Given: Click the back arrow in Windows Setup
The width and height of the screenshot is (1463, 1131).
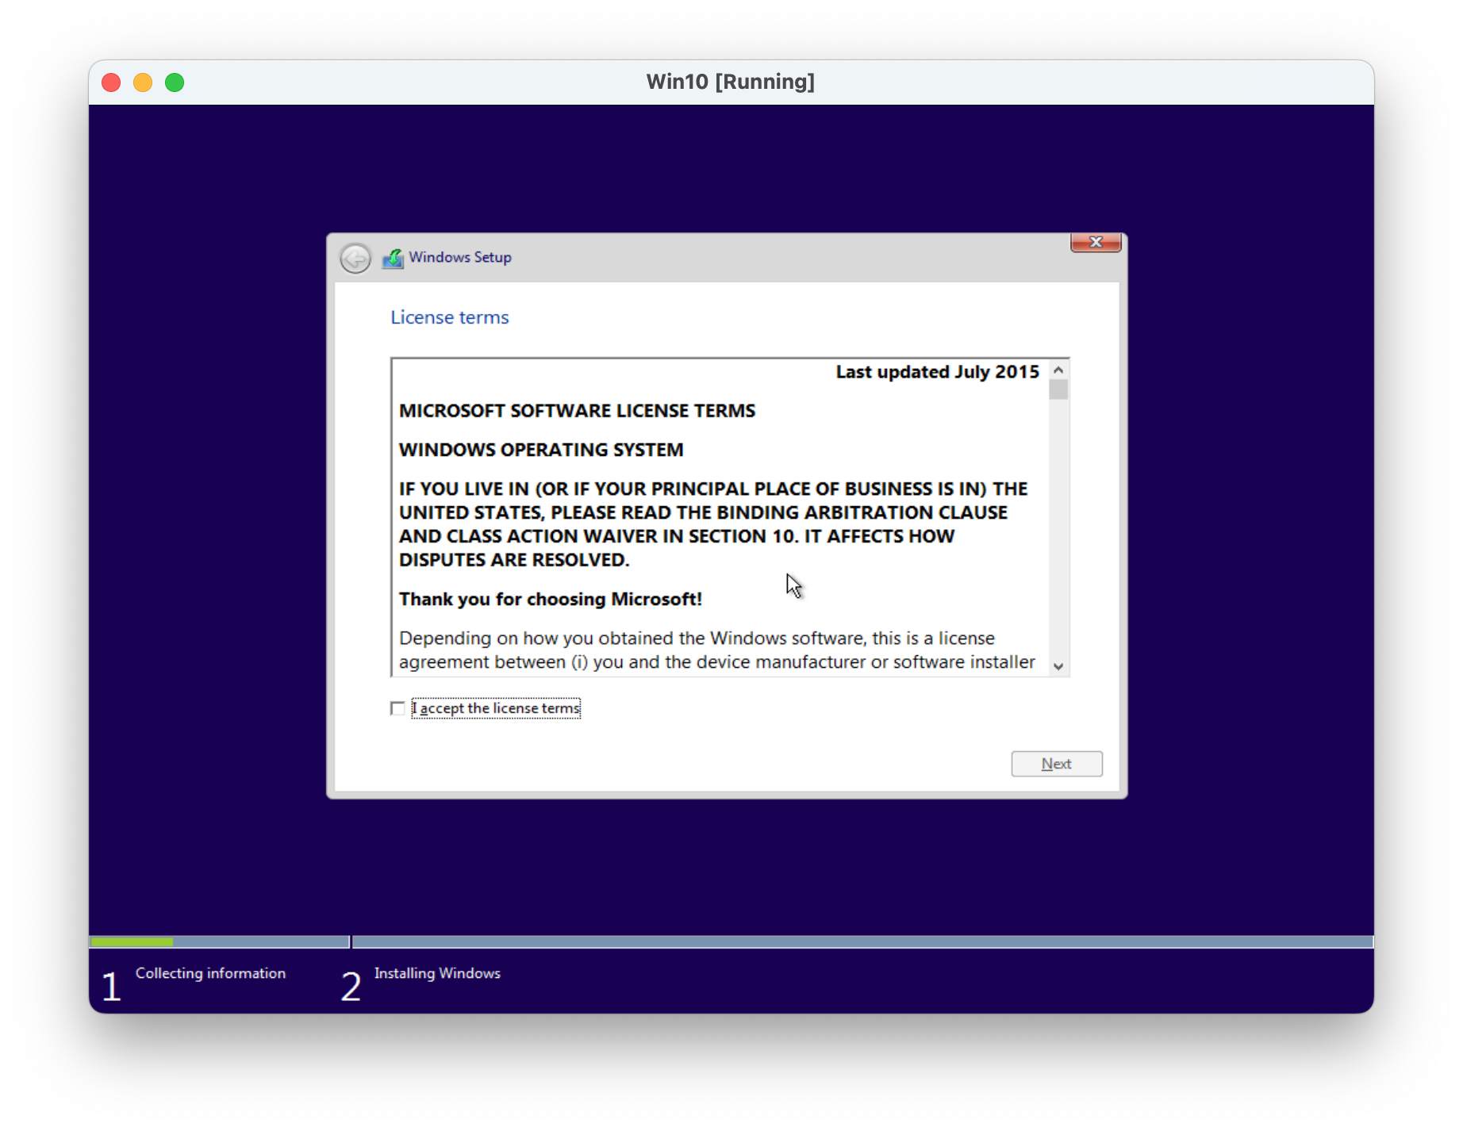Looking at the screenshot, I should (x=355, y=259).
